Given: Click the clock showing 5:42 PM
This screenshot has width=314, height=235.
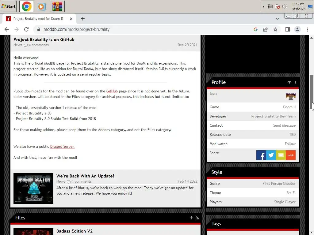Looking at the screenshot, I should 298,6.
